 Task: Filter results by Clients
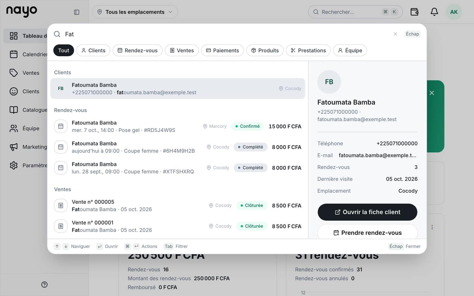pos(93,50)
